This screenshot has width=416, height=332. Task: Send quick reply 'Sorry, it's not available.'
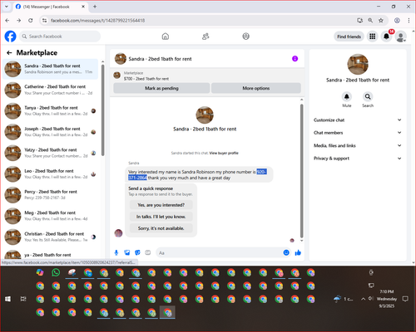point(161,228)
